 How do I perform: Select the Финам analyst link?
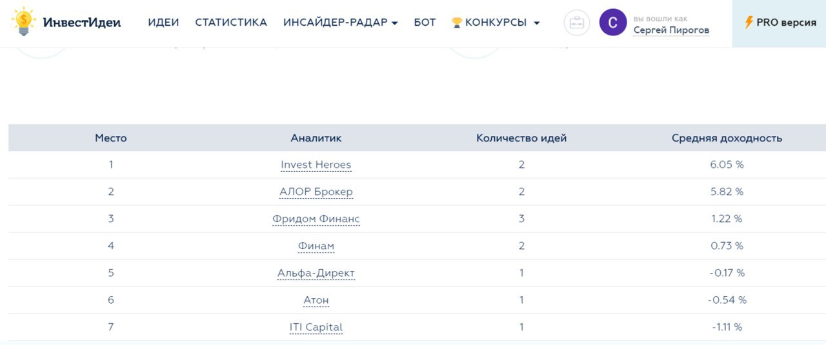pyautogui.click(x=316, y=246)
